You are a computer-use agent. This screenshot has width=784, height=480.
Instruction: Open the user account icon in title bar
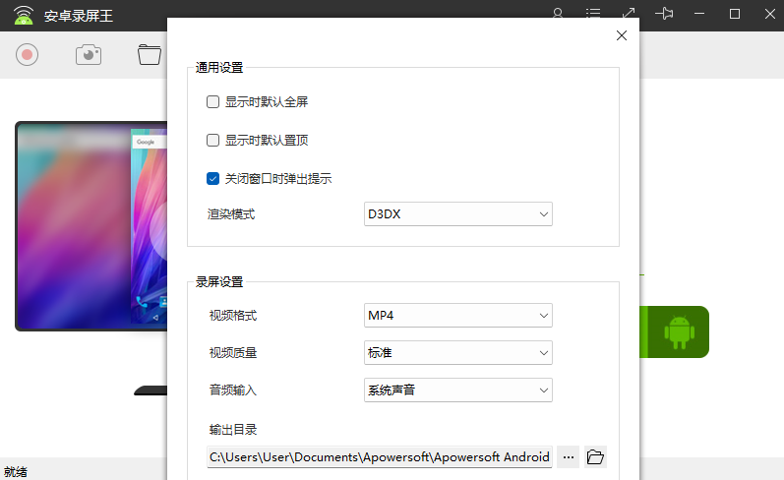point(558,14)
